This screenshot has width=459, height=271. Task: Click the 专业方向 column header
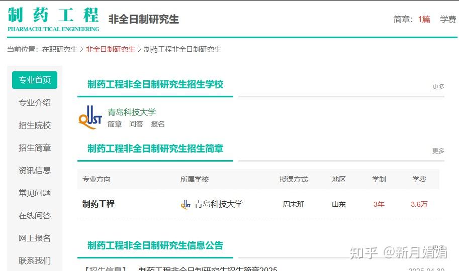click(x=97, y=179)
